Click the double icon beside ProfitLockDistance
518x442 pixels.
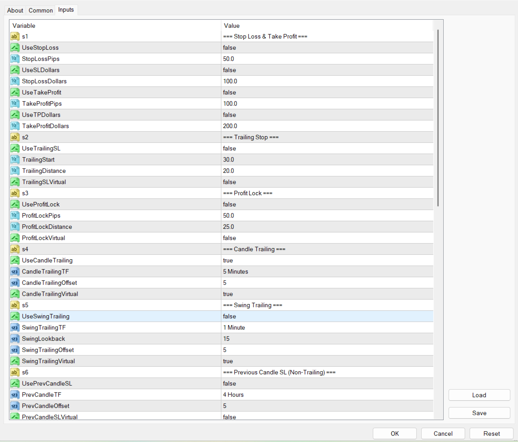click(x=15, y=227)
